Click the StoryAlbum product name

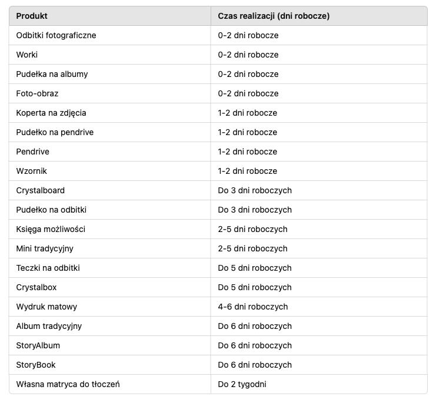click(x=38, y=345)
